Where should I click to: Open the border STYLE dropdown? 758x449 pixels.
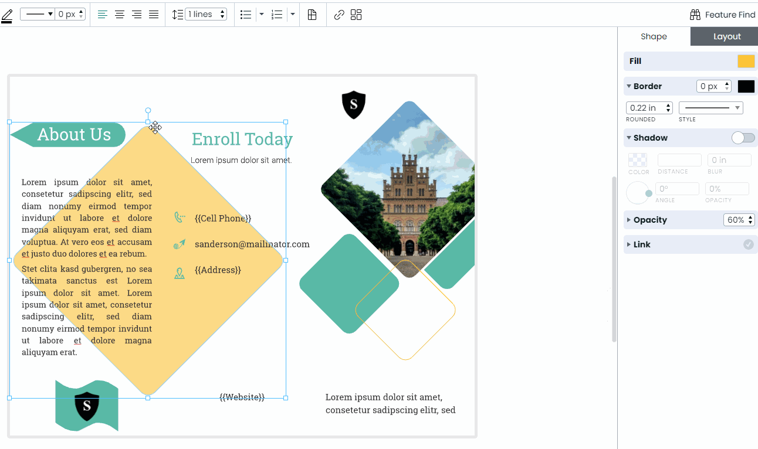710,108
